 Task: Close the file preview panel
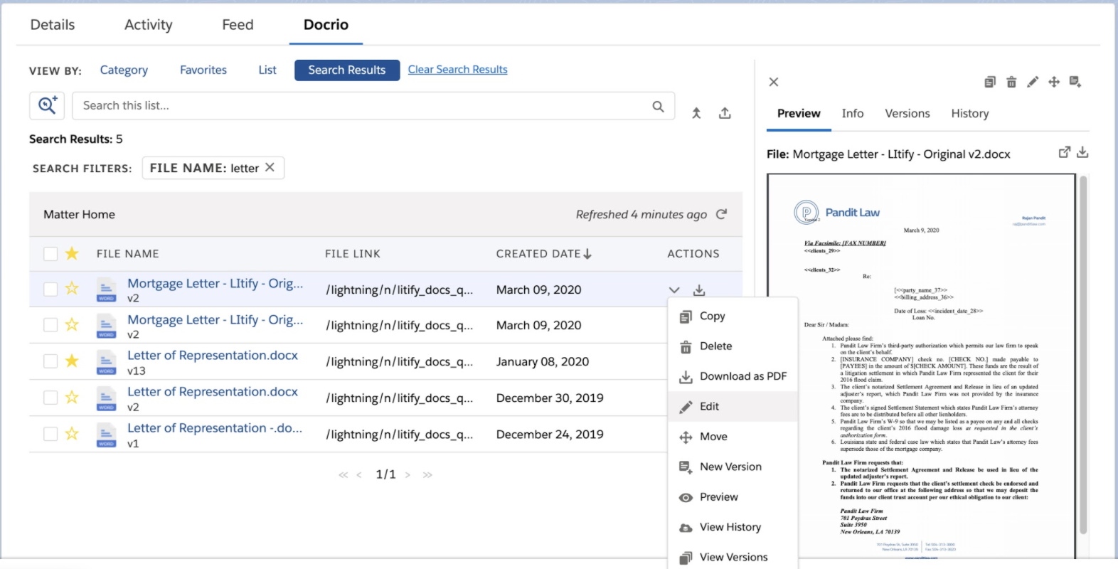(774, 82)
